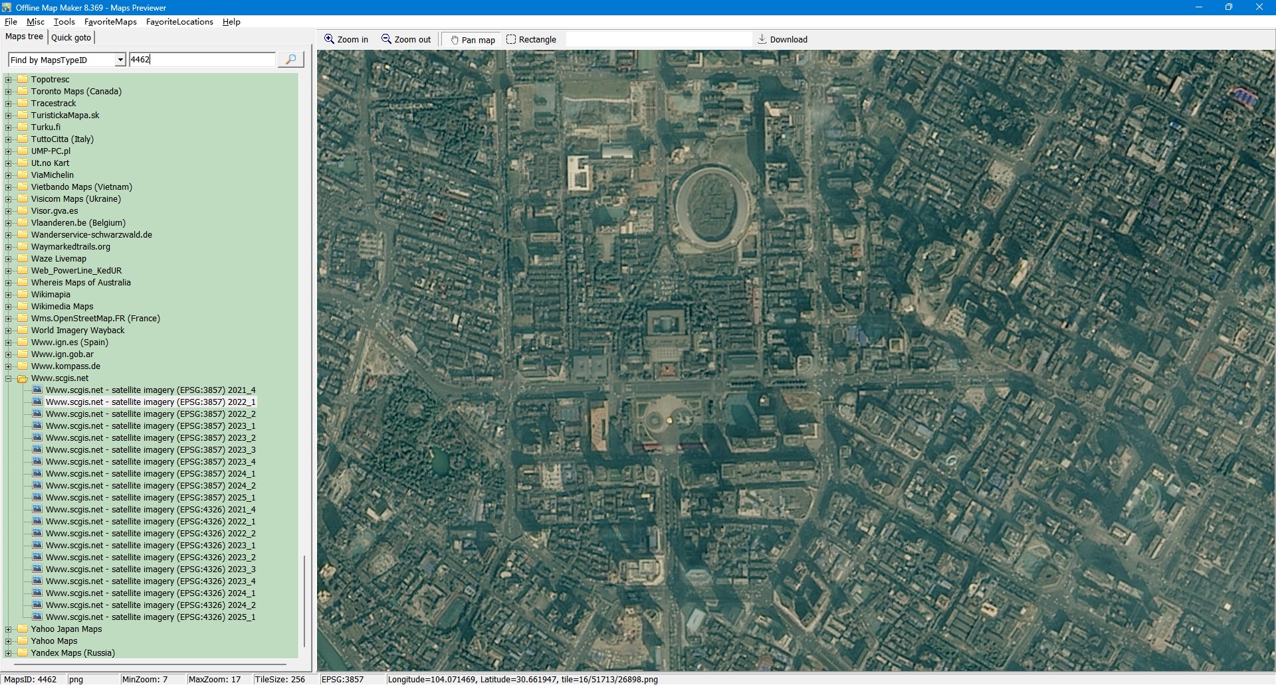Collapse the Www.scgis.net tree node
Viewport: 1276px width, 685px height.
pyautogui.click(x=9, y=378)
